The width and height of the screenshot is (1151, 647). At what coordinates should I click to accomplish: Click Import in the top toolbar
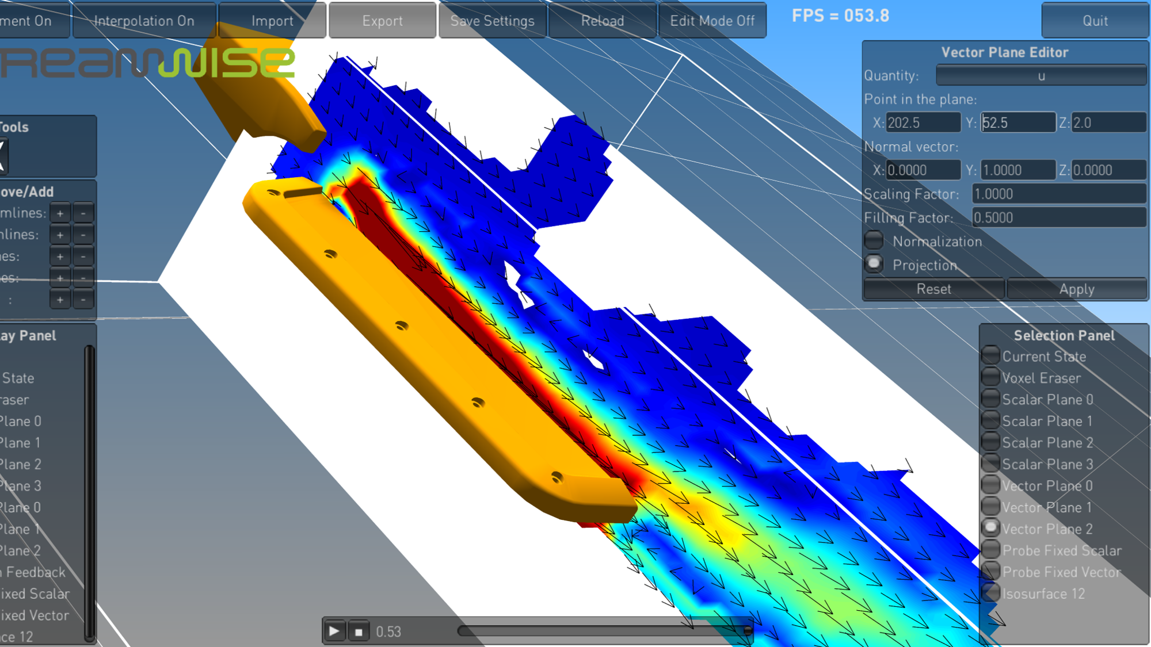272,20
